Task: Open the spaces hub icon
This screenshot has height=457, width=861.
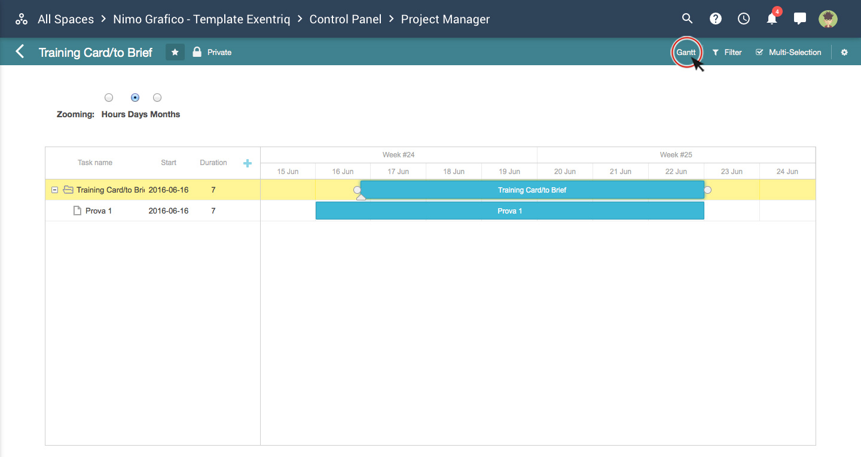Action: (22, 19)
